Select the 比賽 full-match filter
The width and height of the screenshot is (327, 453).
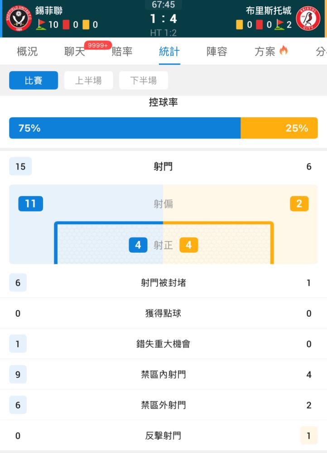[34, 81]
